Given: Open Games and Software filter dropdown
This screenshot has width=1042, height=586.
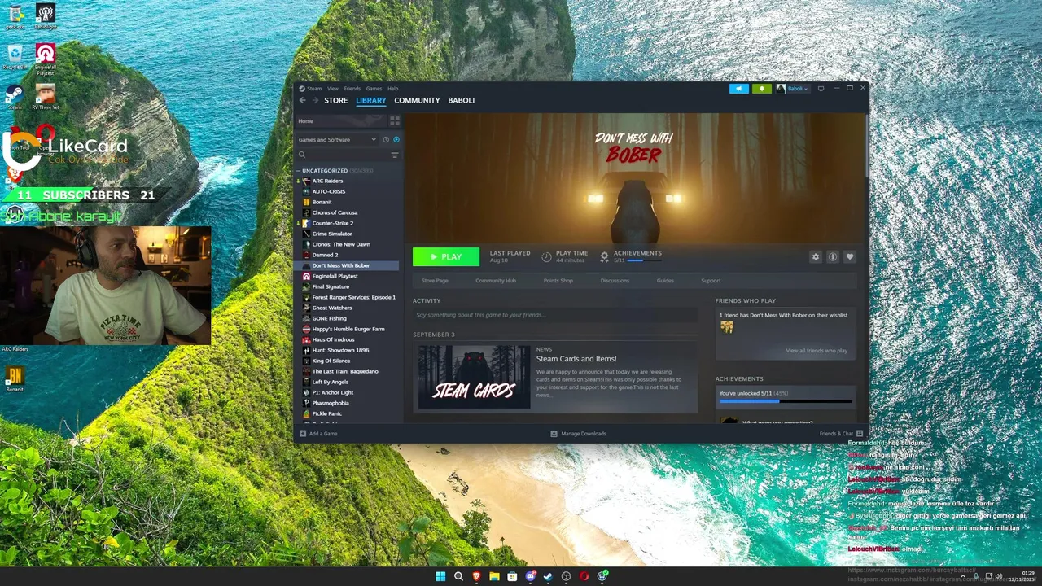Looking at the screenshot, I should click(x=337, y=139).
